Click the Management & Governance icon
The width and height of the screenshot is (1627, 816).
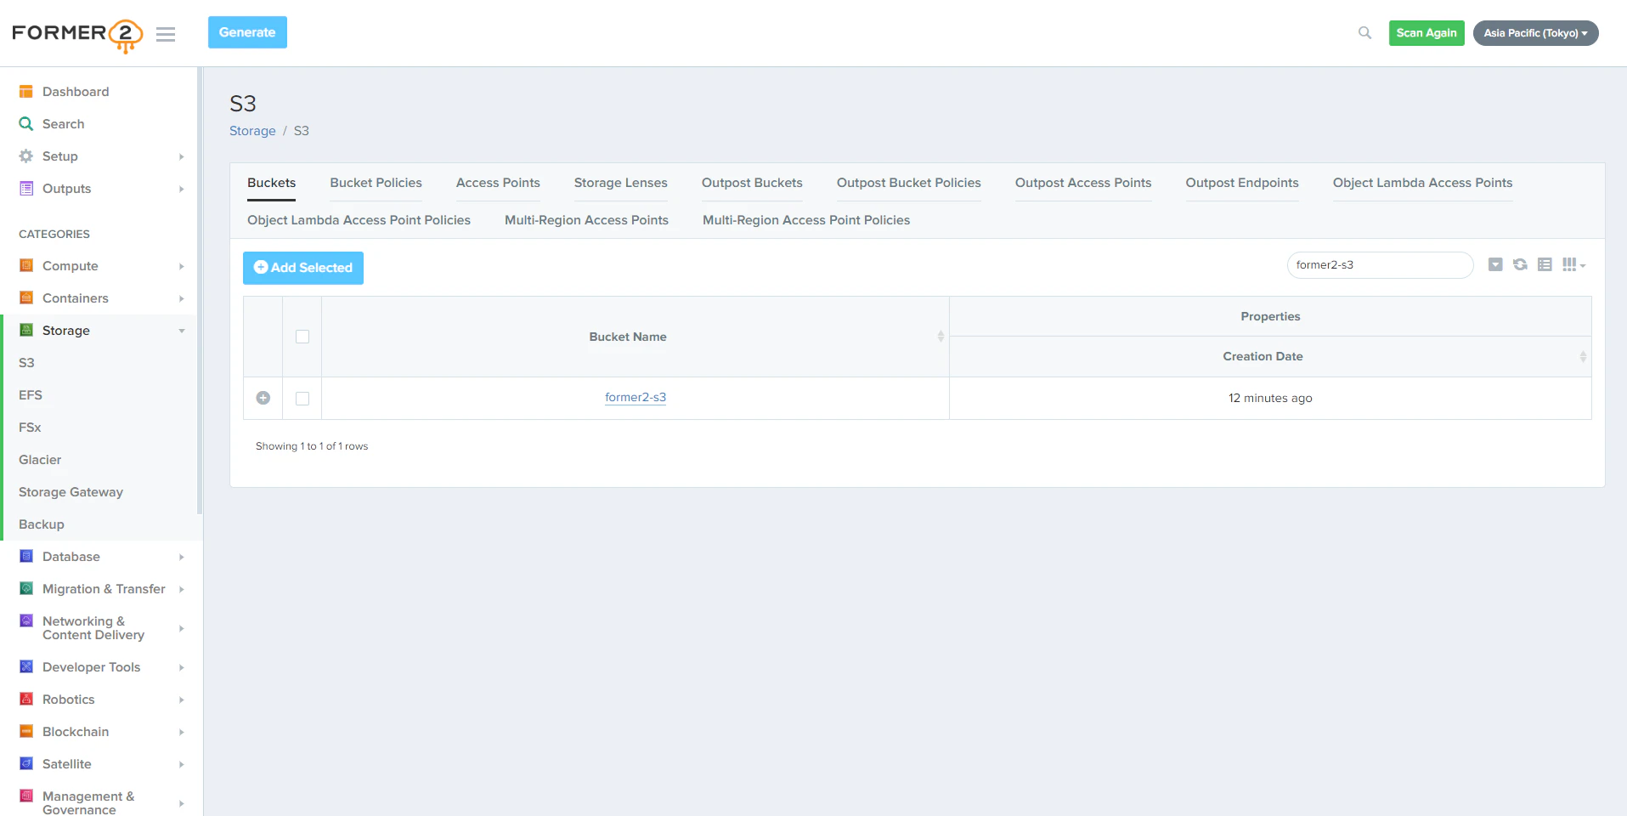(x=26, y=796)
